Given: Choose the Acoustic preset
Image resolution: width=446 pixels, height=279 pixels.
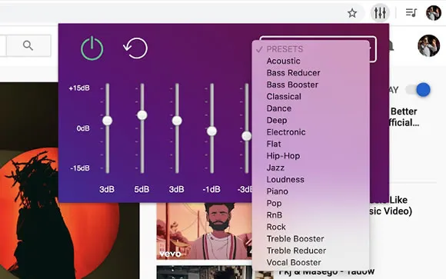Looking at the screenshot, I should point(283,61).
